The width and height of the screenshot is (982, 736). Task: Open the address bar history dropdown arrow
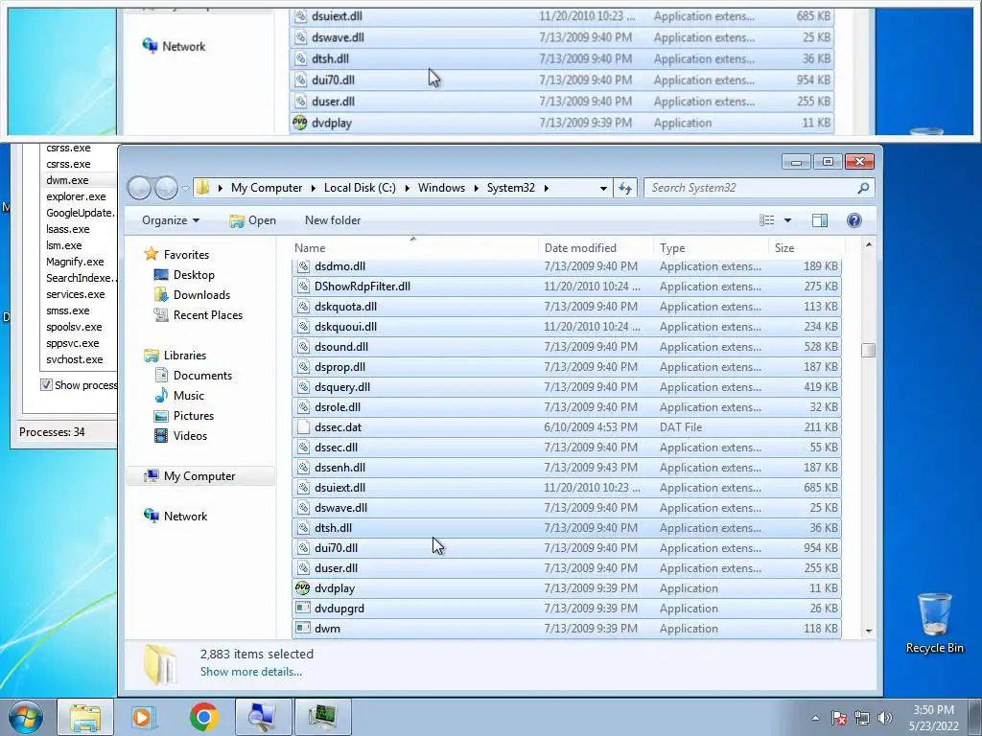pos(603,188)
